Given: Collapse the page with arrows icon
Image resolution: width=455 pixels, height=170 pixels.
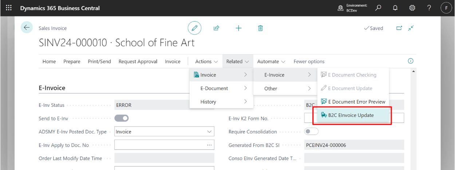Looking at the screenshot, I should pyautogui.click(x=411, y=28).
